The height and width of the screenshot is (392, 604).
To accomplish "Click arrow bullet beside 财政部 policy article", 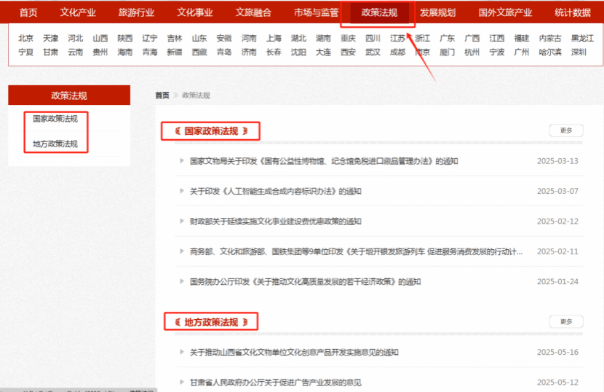I will tap(182, 222).
